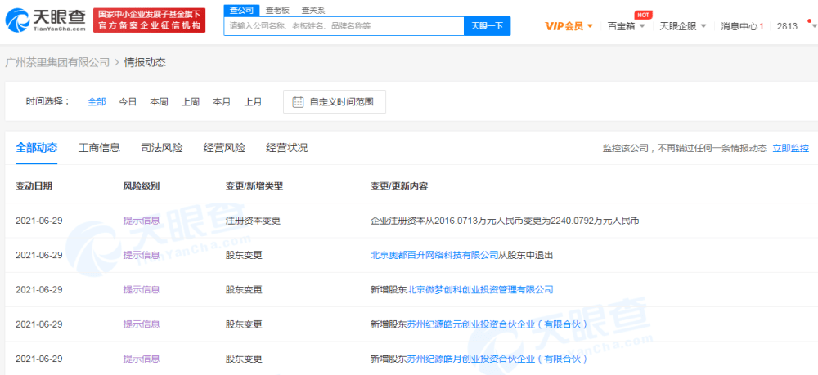Open the VIP会员 dropdown

(x=569, y=26)
